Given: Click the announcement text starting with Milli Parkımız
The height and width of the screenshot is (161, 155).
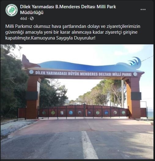Looking at the screenshot, I should point(73,32).
